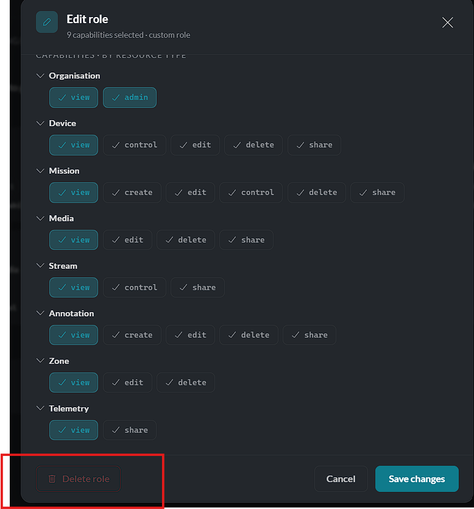
Task: Toggle Telemetry view capability
Action: pyautogui.click(x=74, y=430)
